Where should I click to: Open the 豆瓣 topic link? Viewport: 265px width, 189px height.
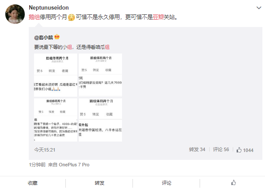pyautogui.click(x=158, y=17)
